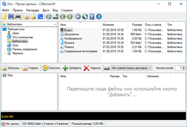Click the open project folder icon
The image size is (187, 127).
4,16
